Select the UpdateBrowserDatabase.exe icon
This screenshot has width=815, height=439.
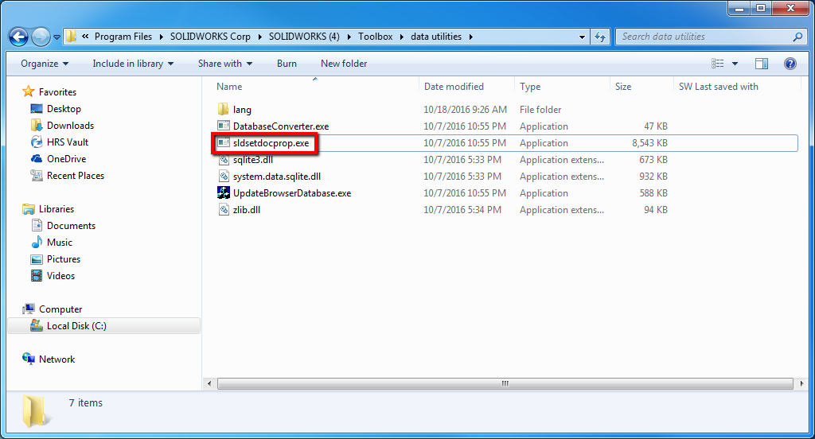click(224, 192)
